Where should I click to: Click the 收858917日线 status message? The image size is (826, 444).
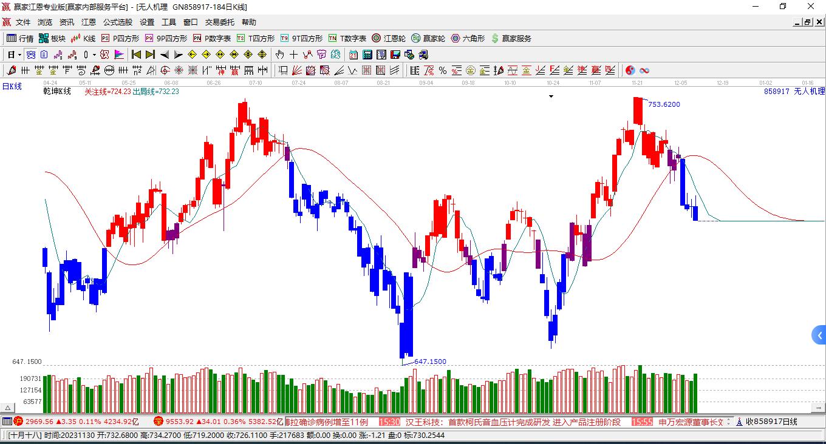pyautogui.click(x=771, y=422)
